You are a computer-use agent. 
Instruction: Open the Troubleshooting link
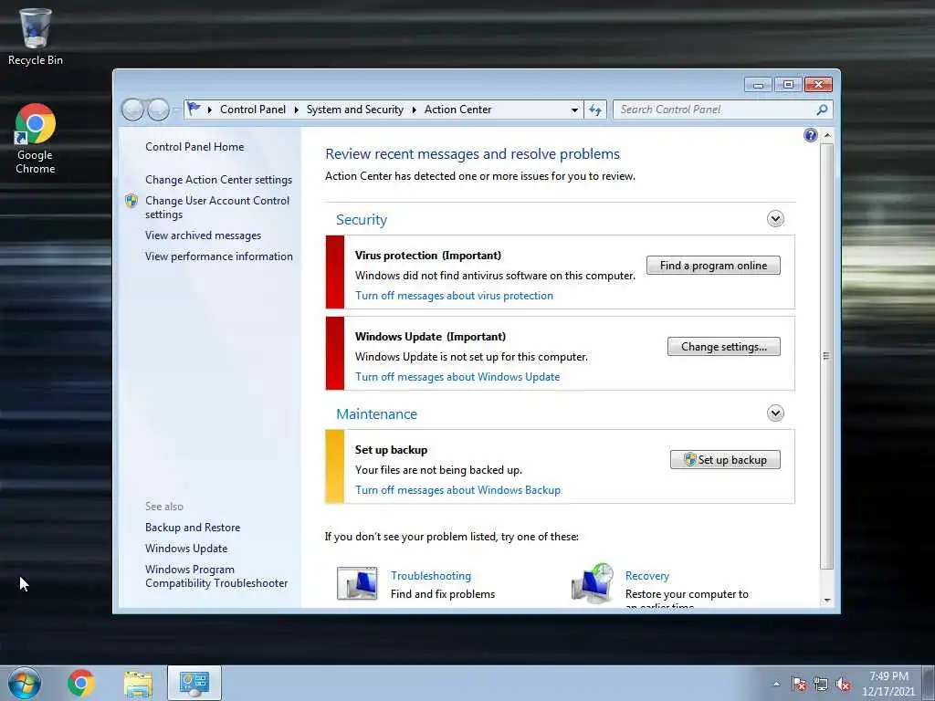pyautogui.click(x=431, y=576)
